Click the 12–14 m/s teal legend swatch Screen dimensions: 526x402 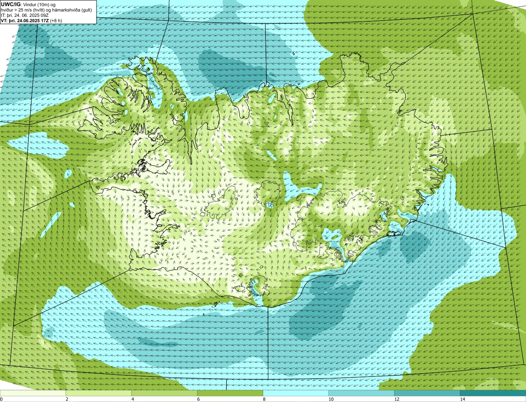427,393
